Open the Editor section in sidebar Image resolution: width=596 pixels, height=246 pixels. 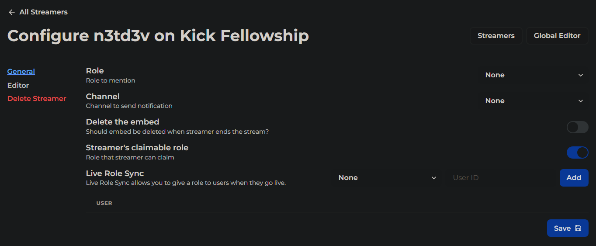(18, 85)
